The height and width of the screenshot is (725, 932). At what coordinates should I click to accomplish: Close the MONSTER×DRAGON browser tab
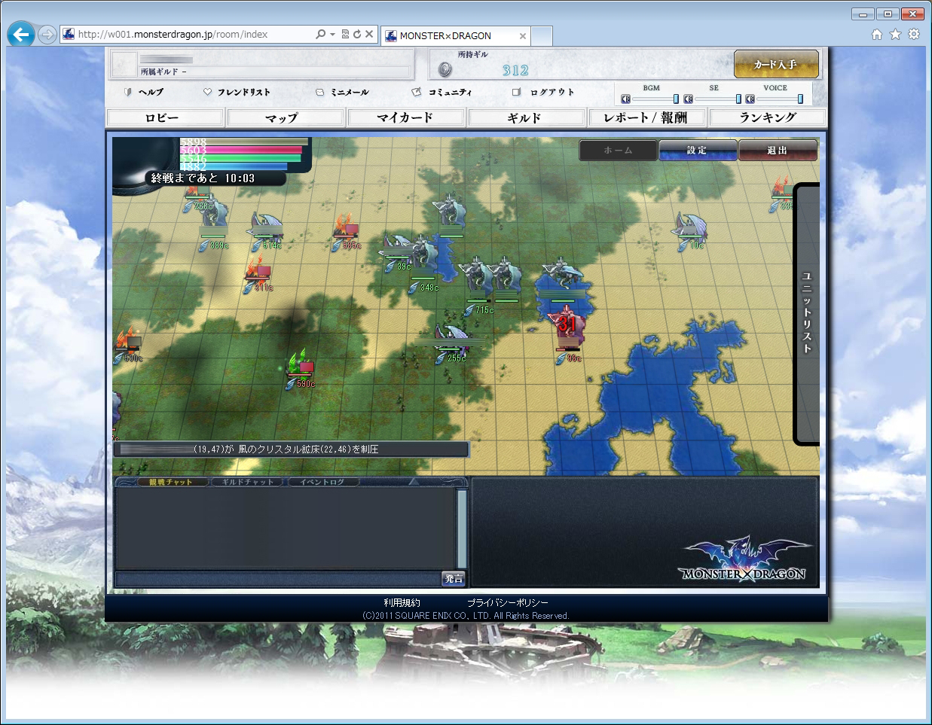pyautogui.click(x=523, y=35)
